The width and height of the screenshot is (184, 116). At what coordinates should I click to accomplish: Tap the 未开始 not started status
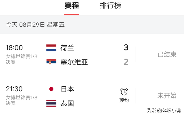point(167,96)
